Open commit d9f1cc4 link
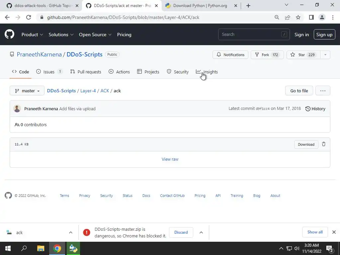 tap(263, 109)
